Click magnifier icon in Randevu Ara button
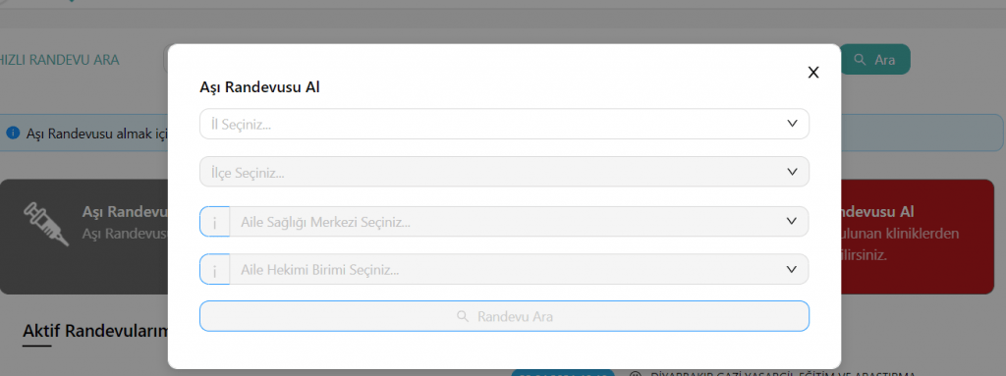 462,316
